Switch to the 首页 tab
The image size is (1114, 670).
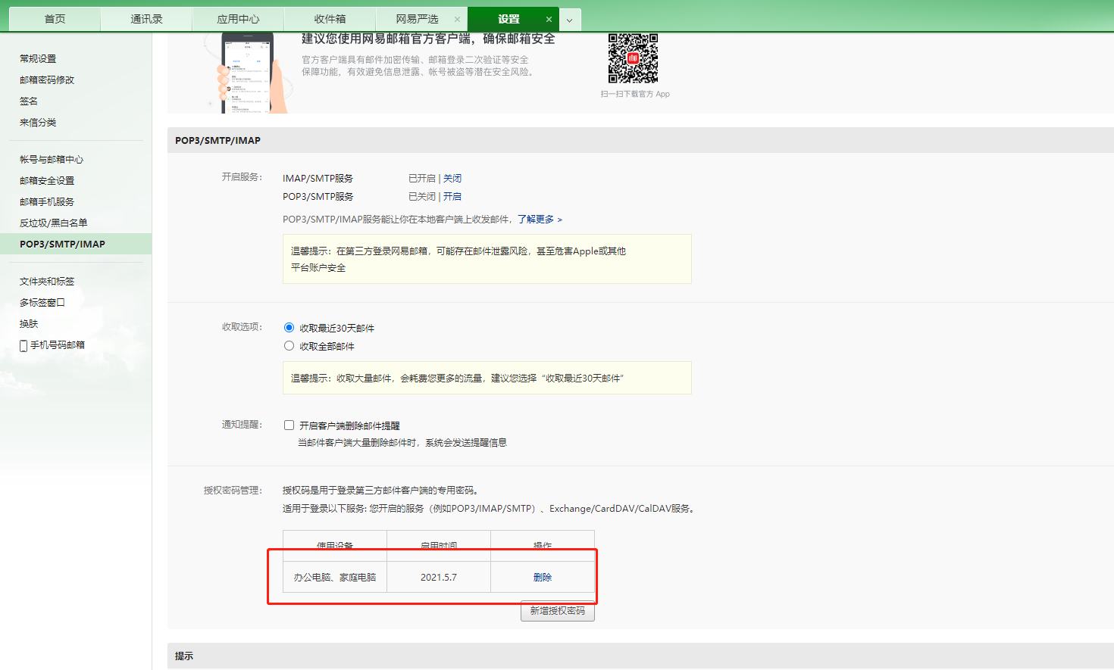click(55, 19)
